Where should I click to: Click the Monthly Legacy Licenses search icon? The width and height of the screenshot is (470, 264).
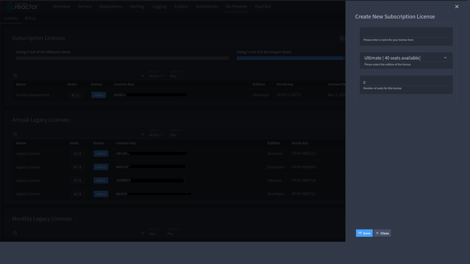[15, 233]
